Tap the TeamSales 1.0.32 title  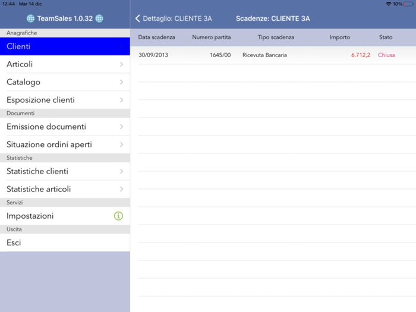(x=65, y=18)
